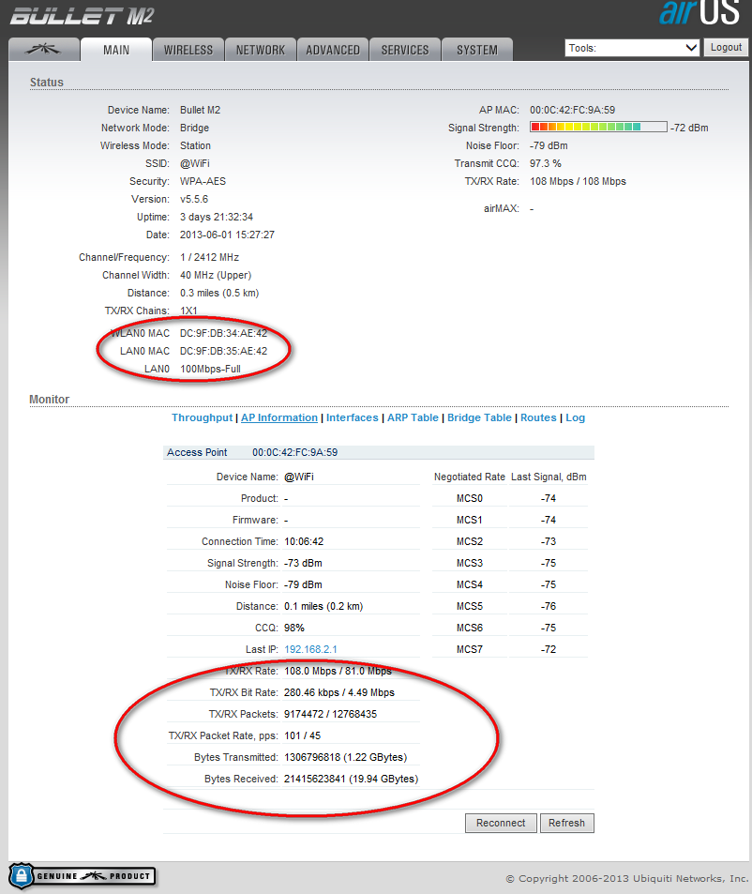Viewport: 752px width, 894px height.
Task: Click the Logout button
Action: pos(726,47)
